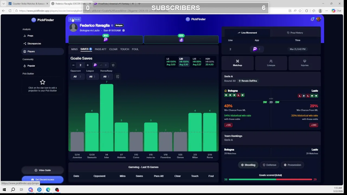Select the Shooting rankings toggle
The width and height of the screenshot is (347, 195).
[x=248, y=165]
